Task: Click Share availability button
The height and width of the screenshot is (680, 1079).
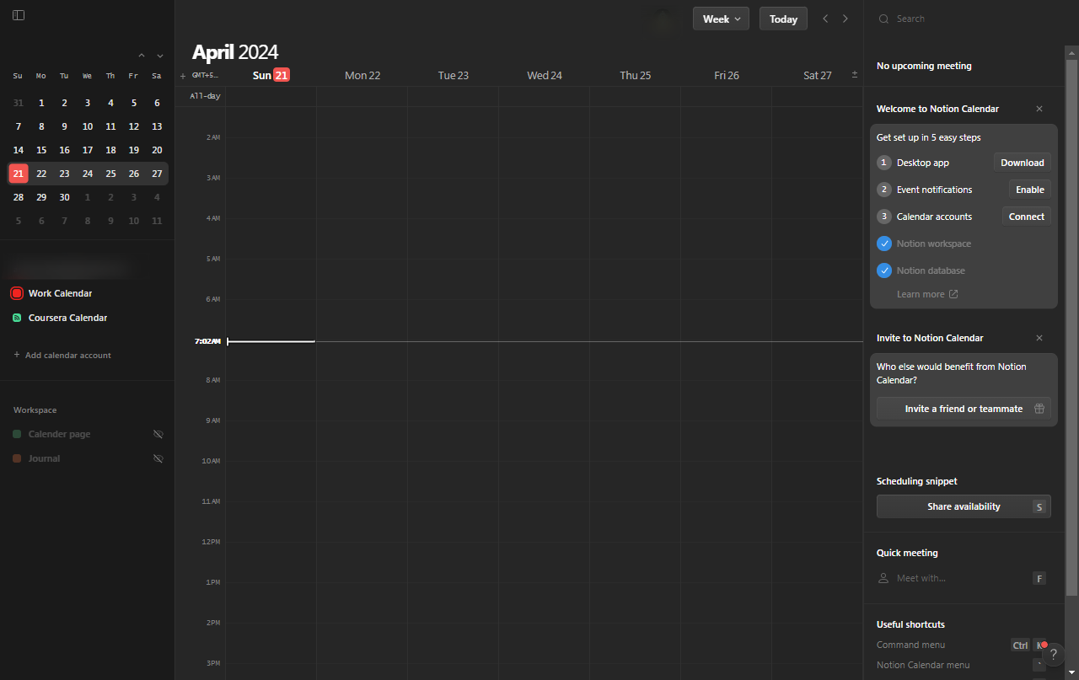Action: click(964, 506)
